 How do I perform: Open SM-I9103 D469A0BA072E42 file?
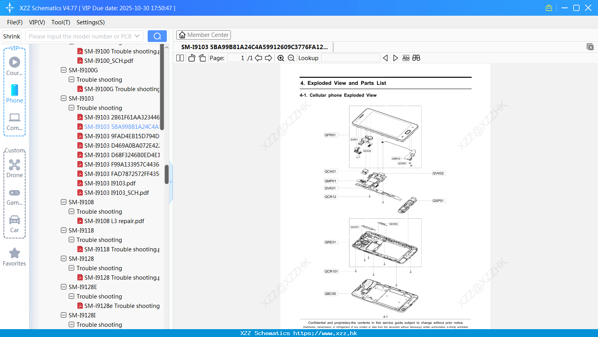coord(119,146)
